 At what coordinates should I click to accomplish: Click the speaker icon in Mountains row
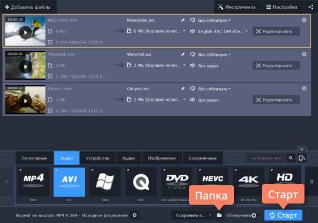click(x=193, y=31)
